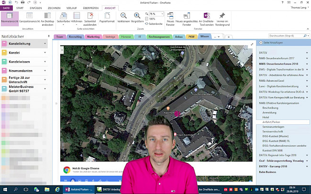This screenshot has height=194, width=311.
Task: Set zoom to Seitenbreite
Action: pos(155,23)
